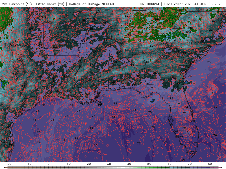Click the '40' color scale label
This screenshot has width=226, height=169.
click(x=129, y=164)
